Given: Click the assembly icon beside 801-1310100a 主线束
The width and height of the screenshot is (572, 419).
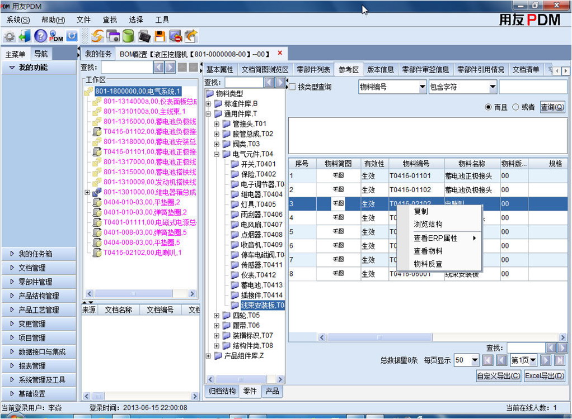Looking at the screenshot, I should pos(97,111).
